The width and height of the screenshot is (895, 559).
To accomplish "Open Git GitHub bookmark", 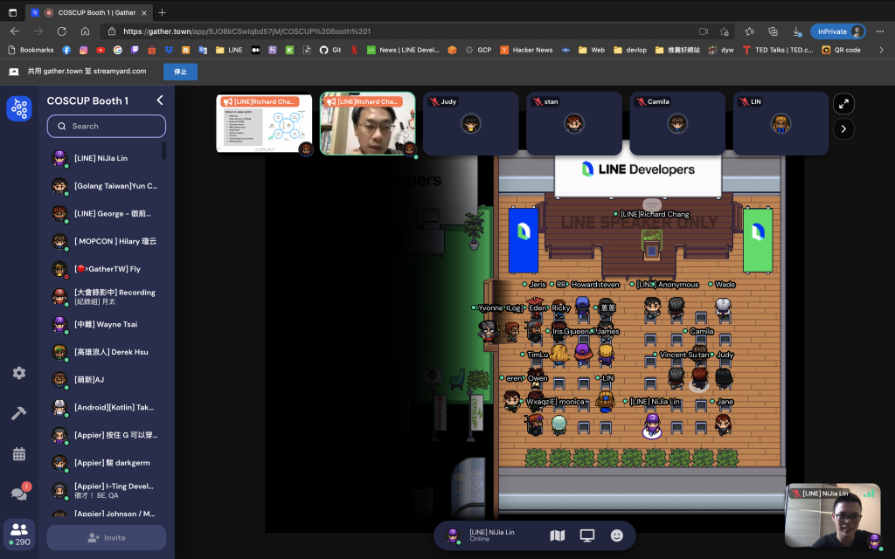I will [x=330, y=50].
